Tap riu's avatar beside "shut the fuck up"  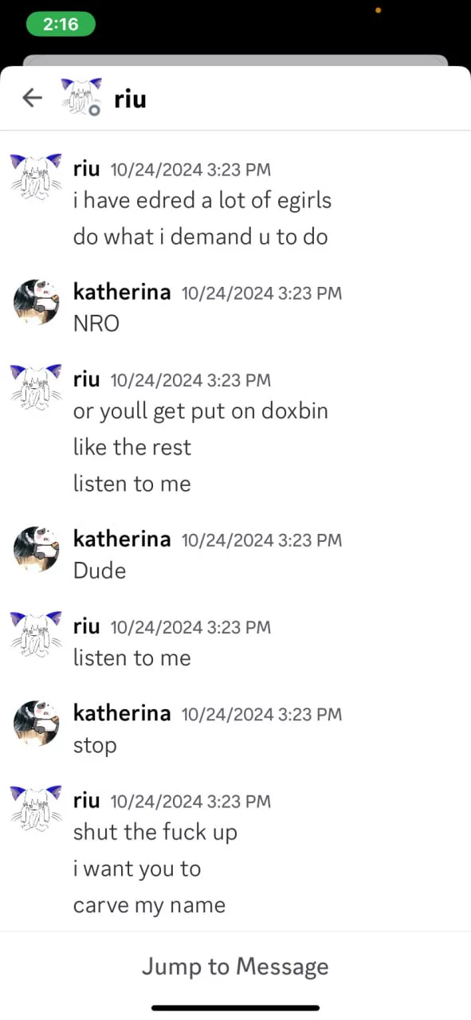[36, 808]
